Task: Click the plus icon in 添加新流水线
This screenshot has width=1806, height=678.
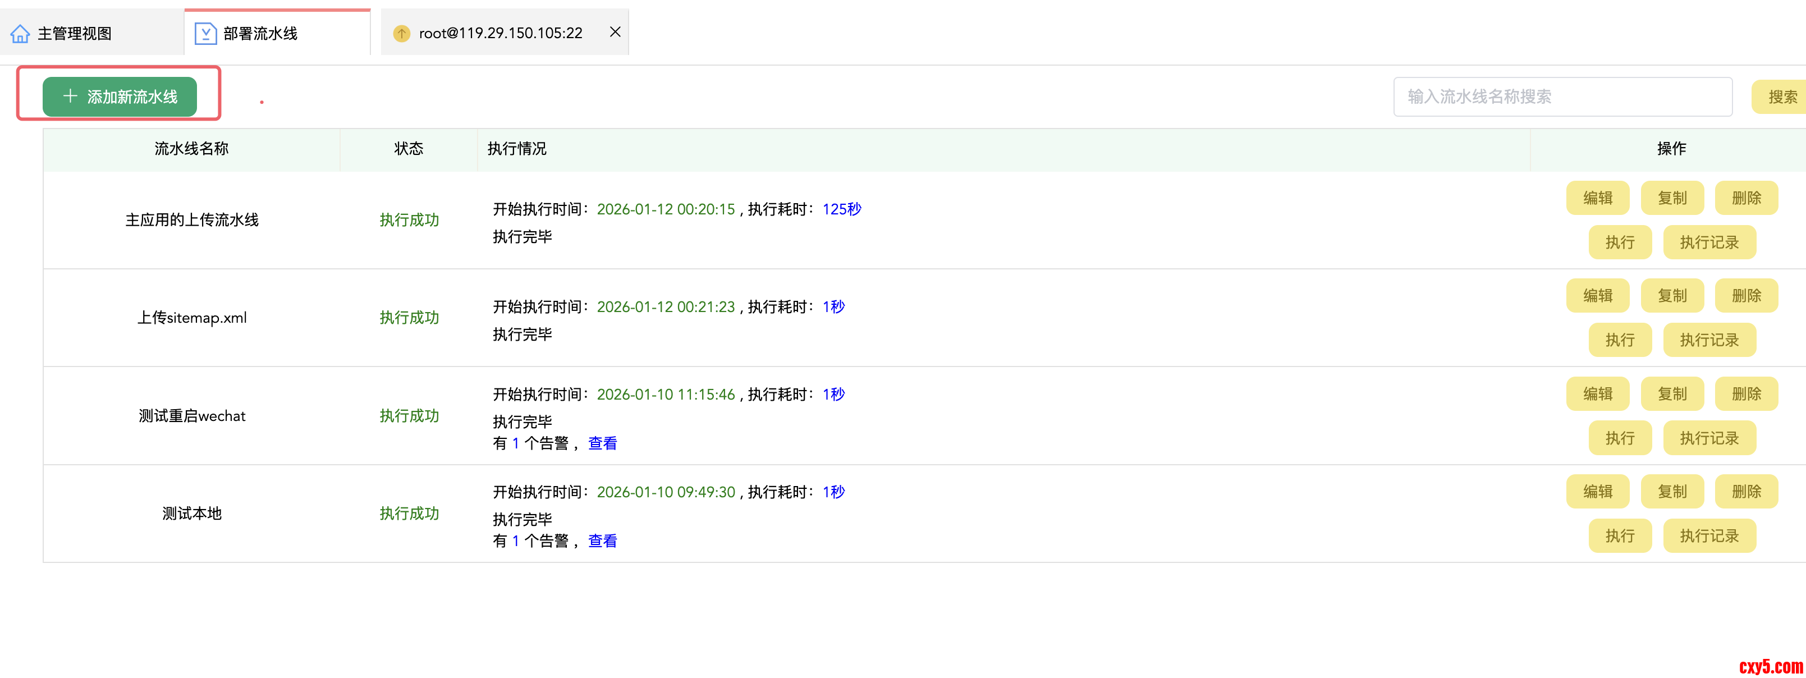Action: tap(70, 96)
